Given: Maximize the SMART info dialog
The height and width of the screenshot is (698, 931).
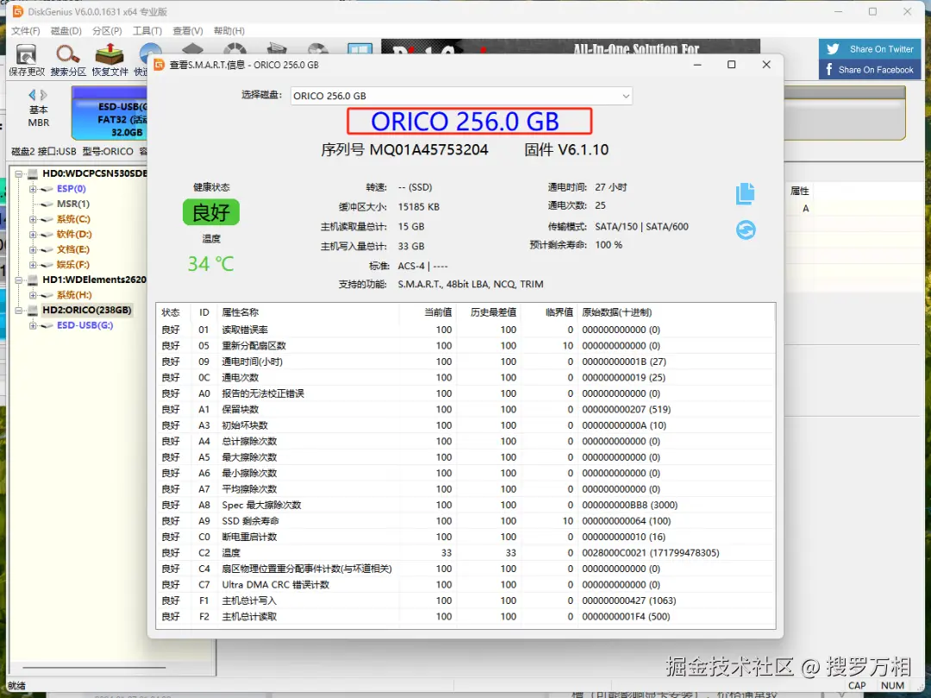Looking at the screenshot, I should 732,64.
